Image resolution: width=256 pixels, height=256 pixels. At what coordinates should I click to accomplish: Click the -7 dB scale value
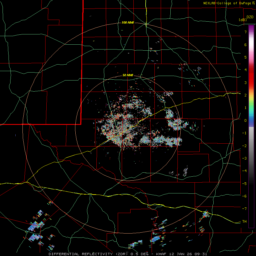click(x=244, y=209)
